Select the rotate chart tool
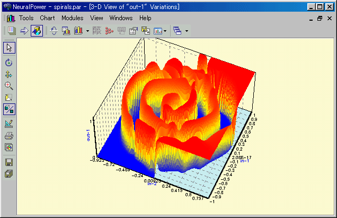This screenshot has height=218, width=337. (9, 63)
